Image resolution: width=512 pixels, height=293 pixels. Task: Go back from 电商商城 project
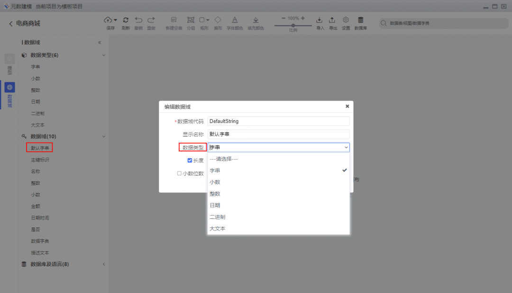11,24
